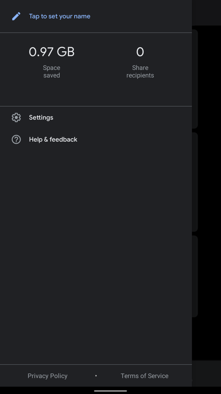Tap the topmost dimmed card behind the drawer
The height and width of the screenshot is (394, 221).
coord(195,79)
